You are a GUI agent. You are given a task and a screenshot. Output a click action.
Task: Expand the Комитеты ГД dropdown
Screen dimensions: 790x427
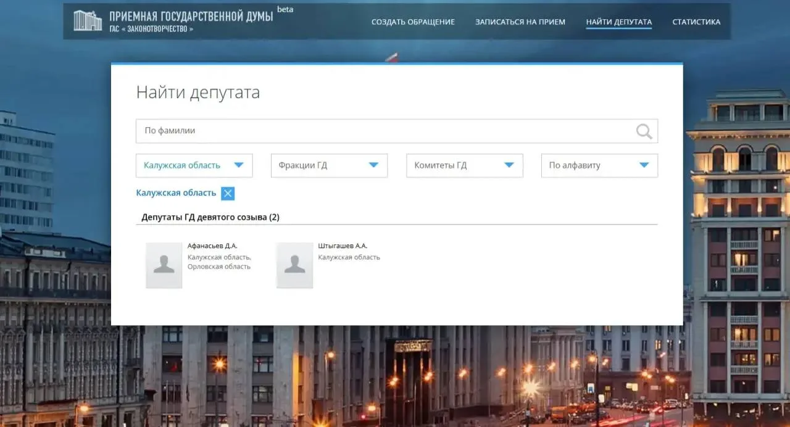pos(464,165)
